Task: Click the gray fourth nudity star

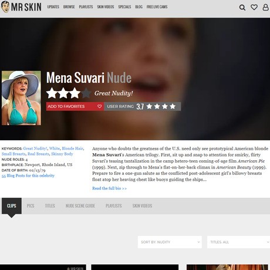Action: tap(86, 93)
